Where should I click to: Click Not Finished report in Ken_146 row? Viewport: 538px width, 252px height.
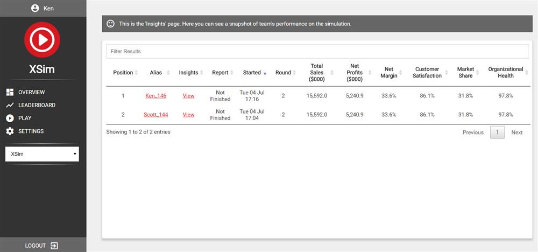pos(220,96)
